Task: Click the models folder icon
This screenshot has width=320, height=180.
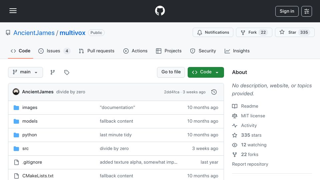Action: click(16, 121)
